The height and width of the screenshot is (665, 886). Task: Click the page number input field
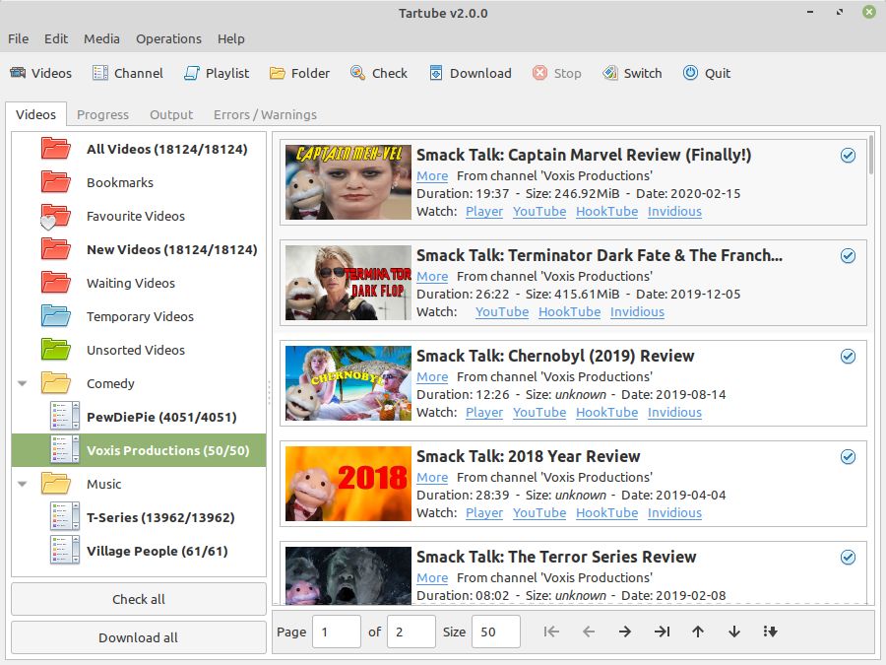coord(336,632)
